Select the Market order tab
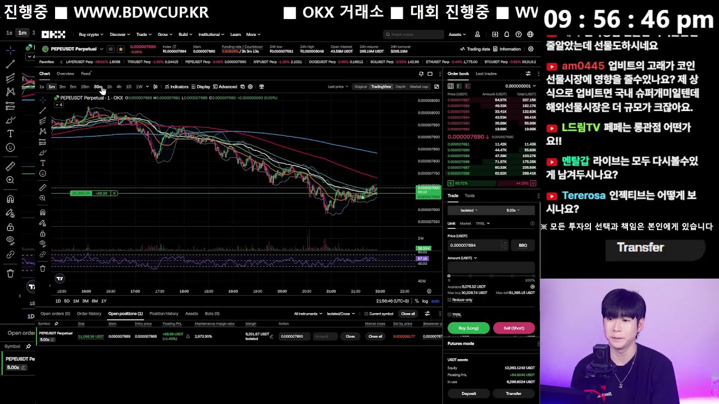Viewport: 719px width, 404px height. pos(465,223)
